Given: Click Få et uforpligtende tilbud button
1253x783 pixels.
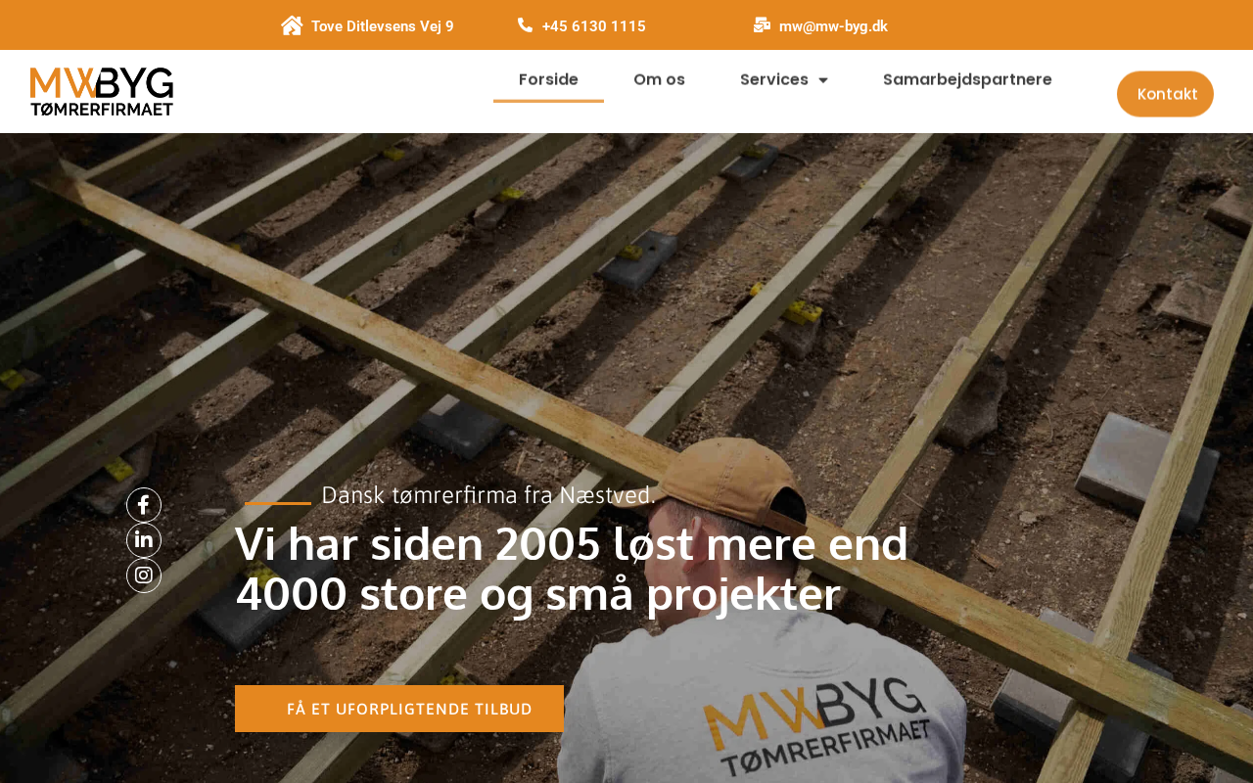Looking at the screenshot, I should tap(399, 709).
